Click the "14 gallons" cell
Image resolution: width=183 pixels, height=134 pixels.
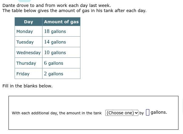[x=61, y=42]
